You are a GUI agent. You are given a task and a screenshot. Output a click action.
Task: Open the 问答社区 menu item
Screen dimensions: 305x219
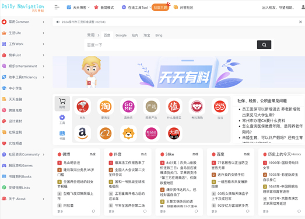[184, 8]
